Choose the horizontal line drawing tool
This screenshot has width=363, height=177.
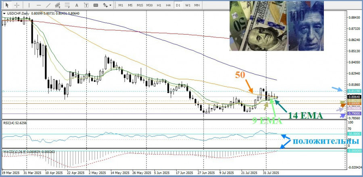(39, 5)
